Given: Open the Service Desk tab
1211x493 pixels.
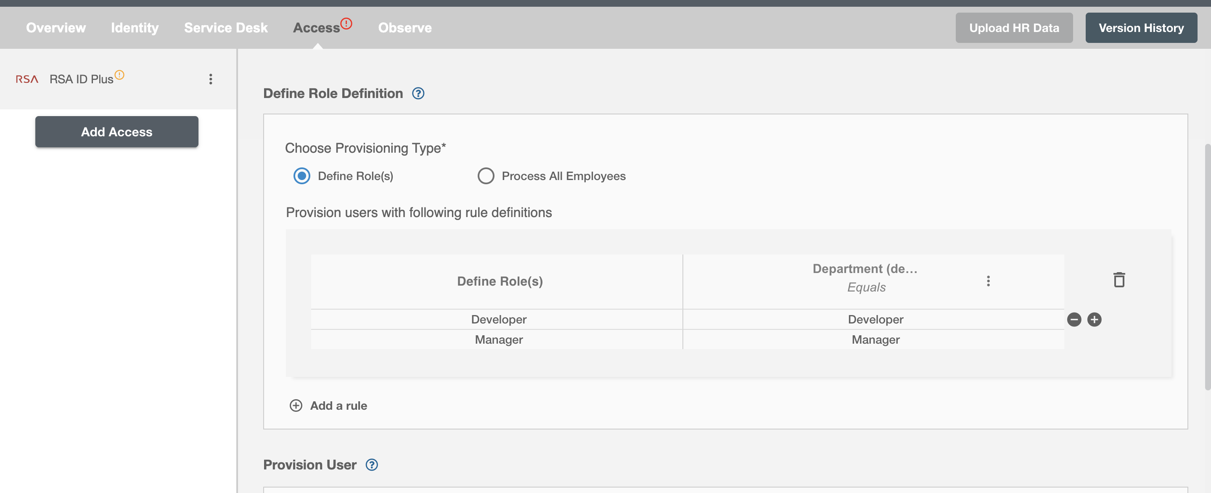Looking at the screenshot, I should (226, 28).
